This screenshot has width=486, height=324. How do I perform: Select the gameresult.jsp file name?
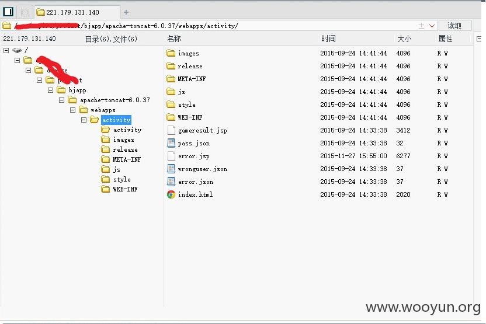202,130
